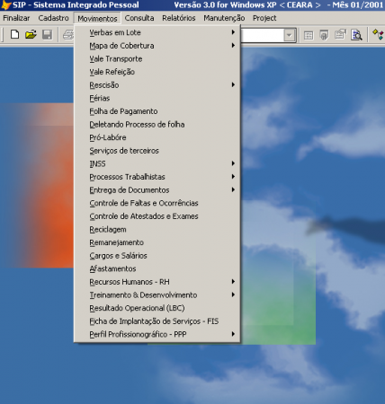Click the table grid toolbar icon

pyautogui.click(x=309, y=35)
